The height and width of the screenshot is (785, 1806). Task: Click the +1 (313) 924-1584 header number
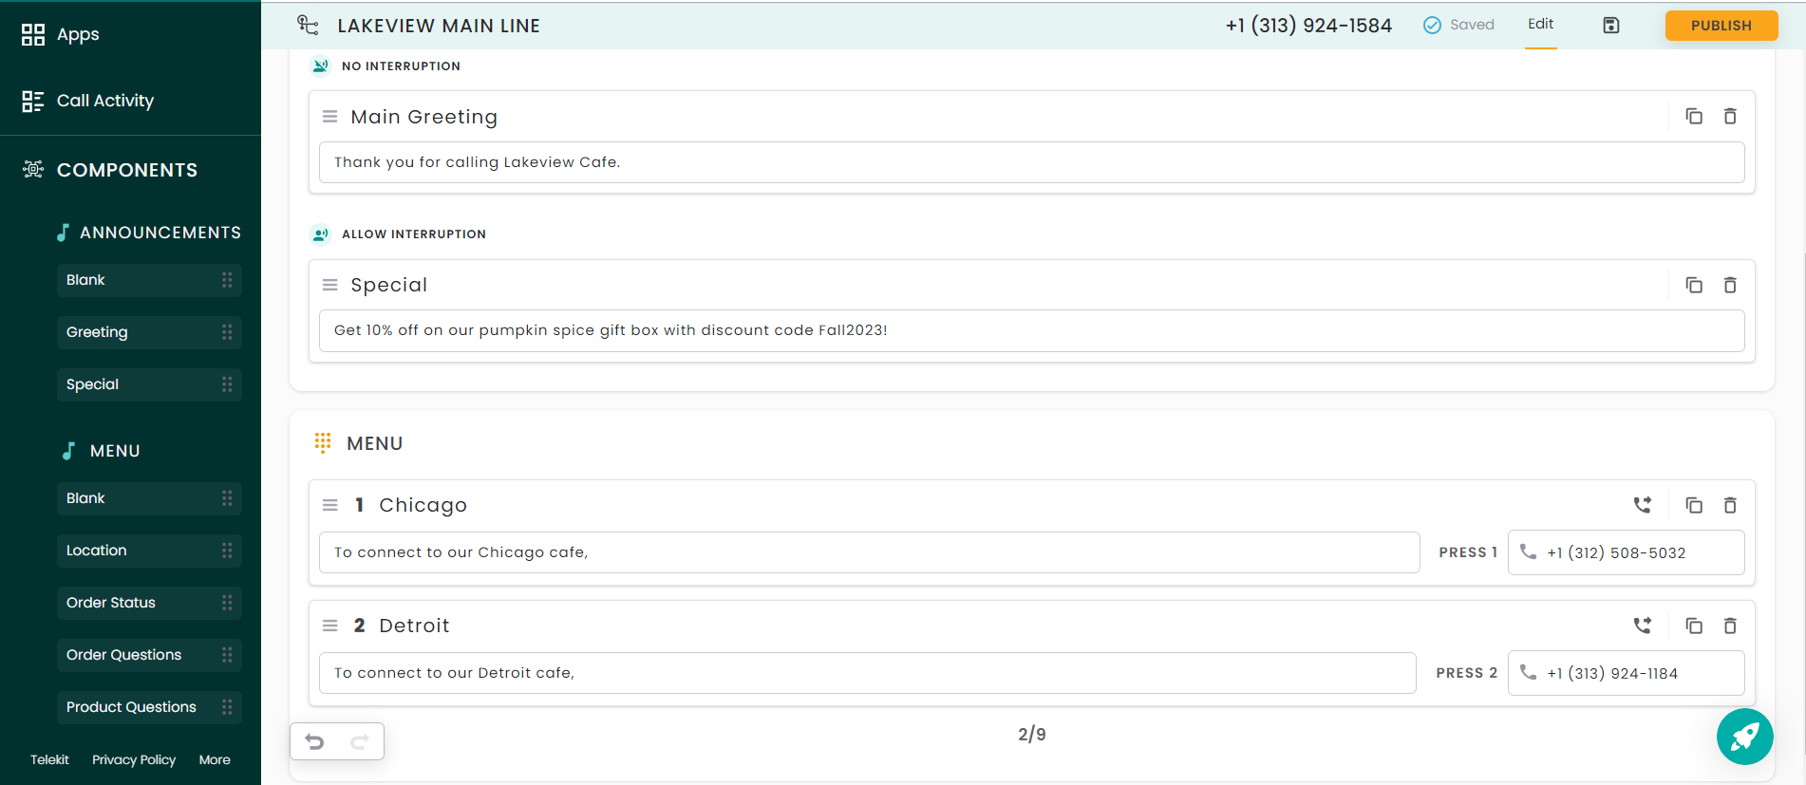pos(1308,26)
